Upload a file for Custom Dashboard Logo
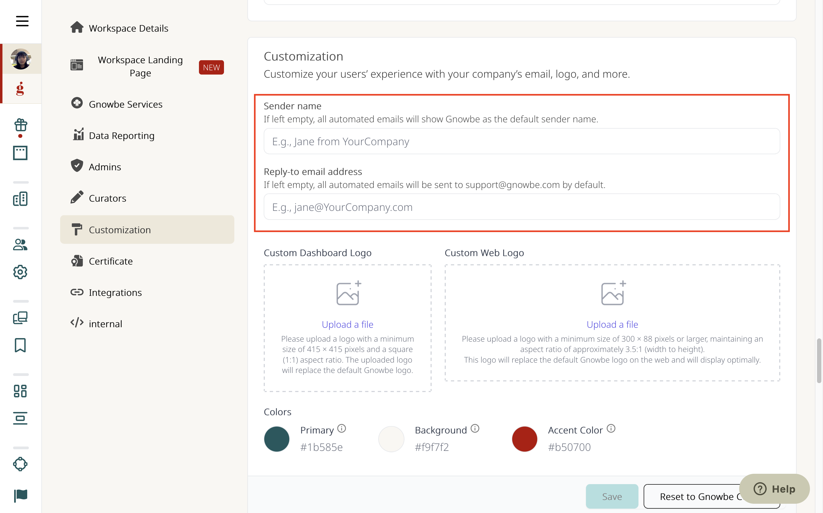 tap(348, 324)
